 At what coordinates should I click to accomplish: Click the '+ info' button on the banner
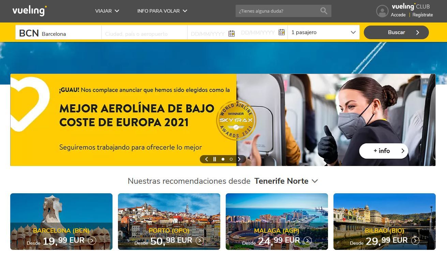coord(384,151)
